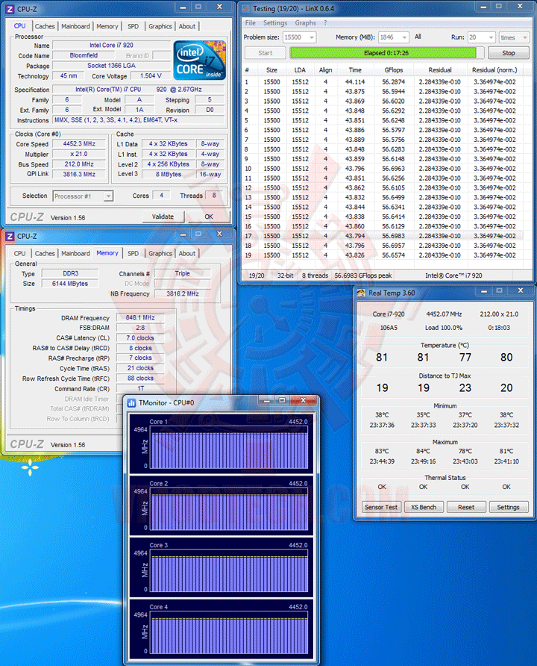
Task: Click the OK button in CPU-Z
Action: [x=209, y=217]
